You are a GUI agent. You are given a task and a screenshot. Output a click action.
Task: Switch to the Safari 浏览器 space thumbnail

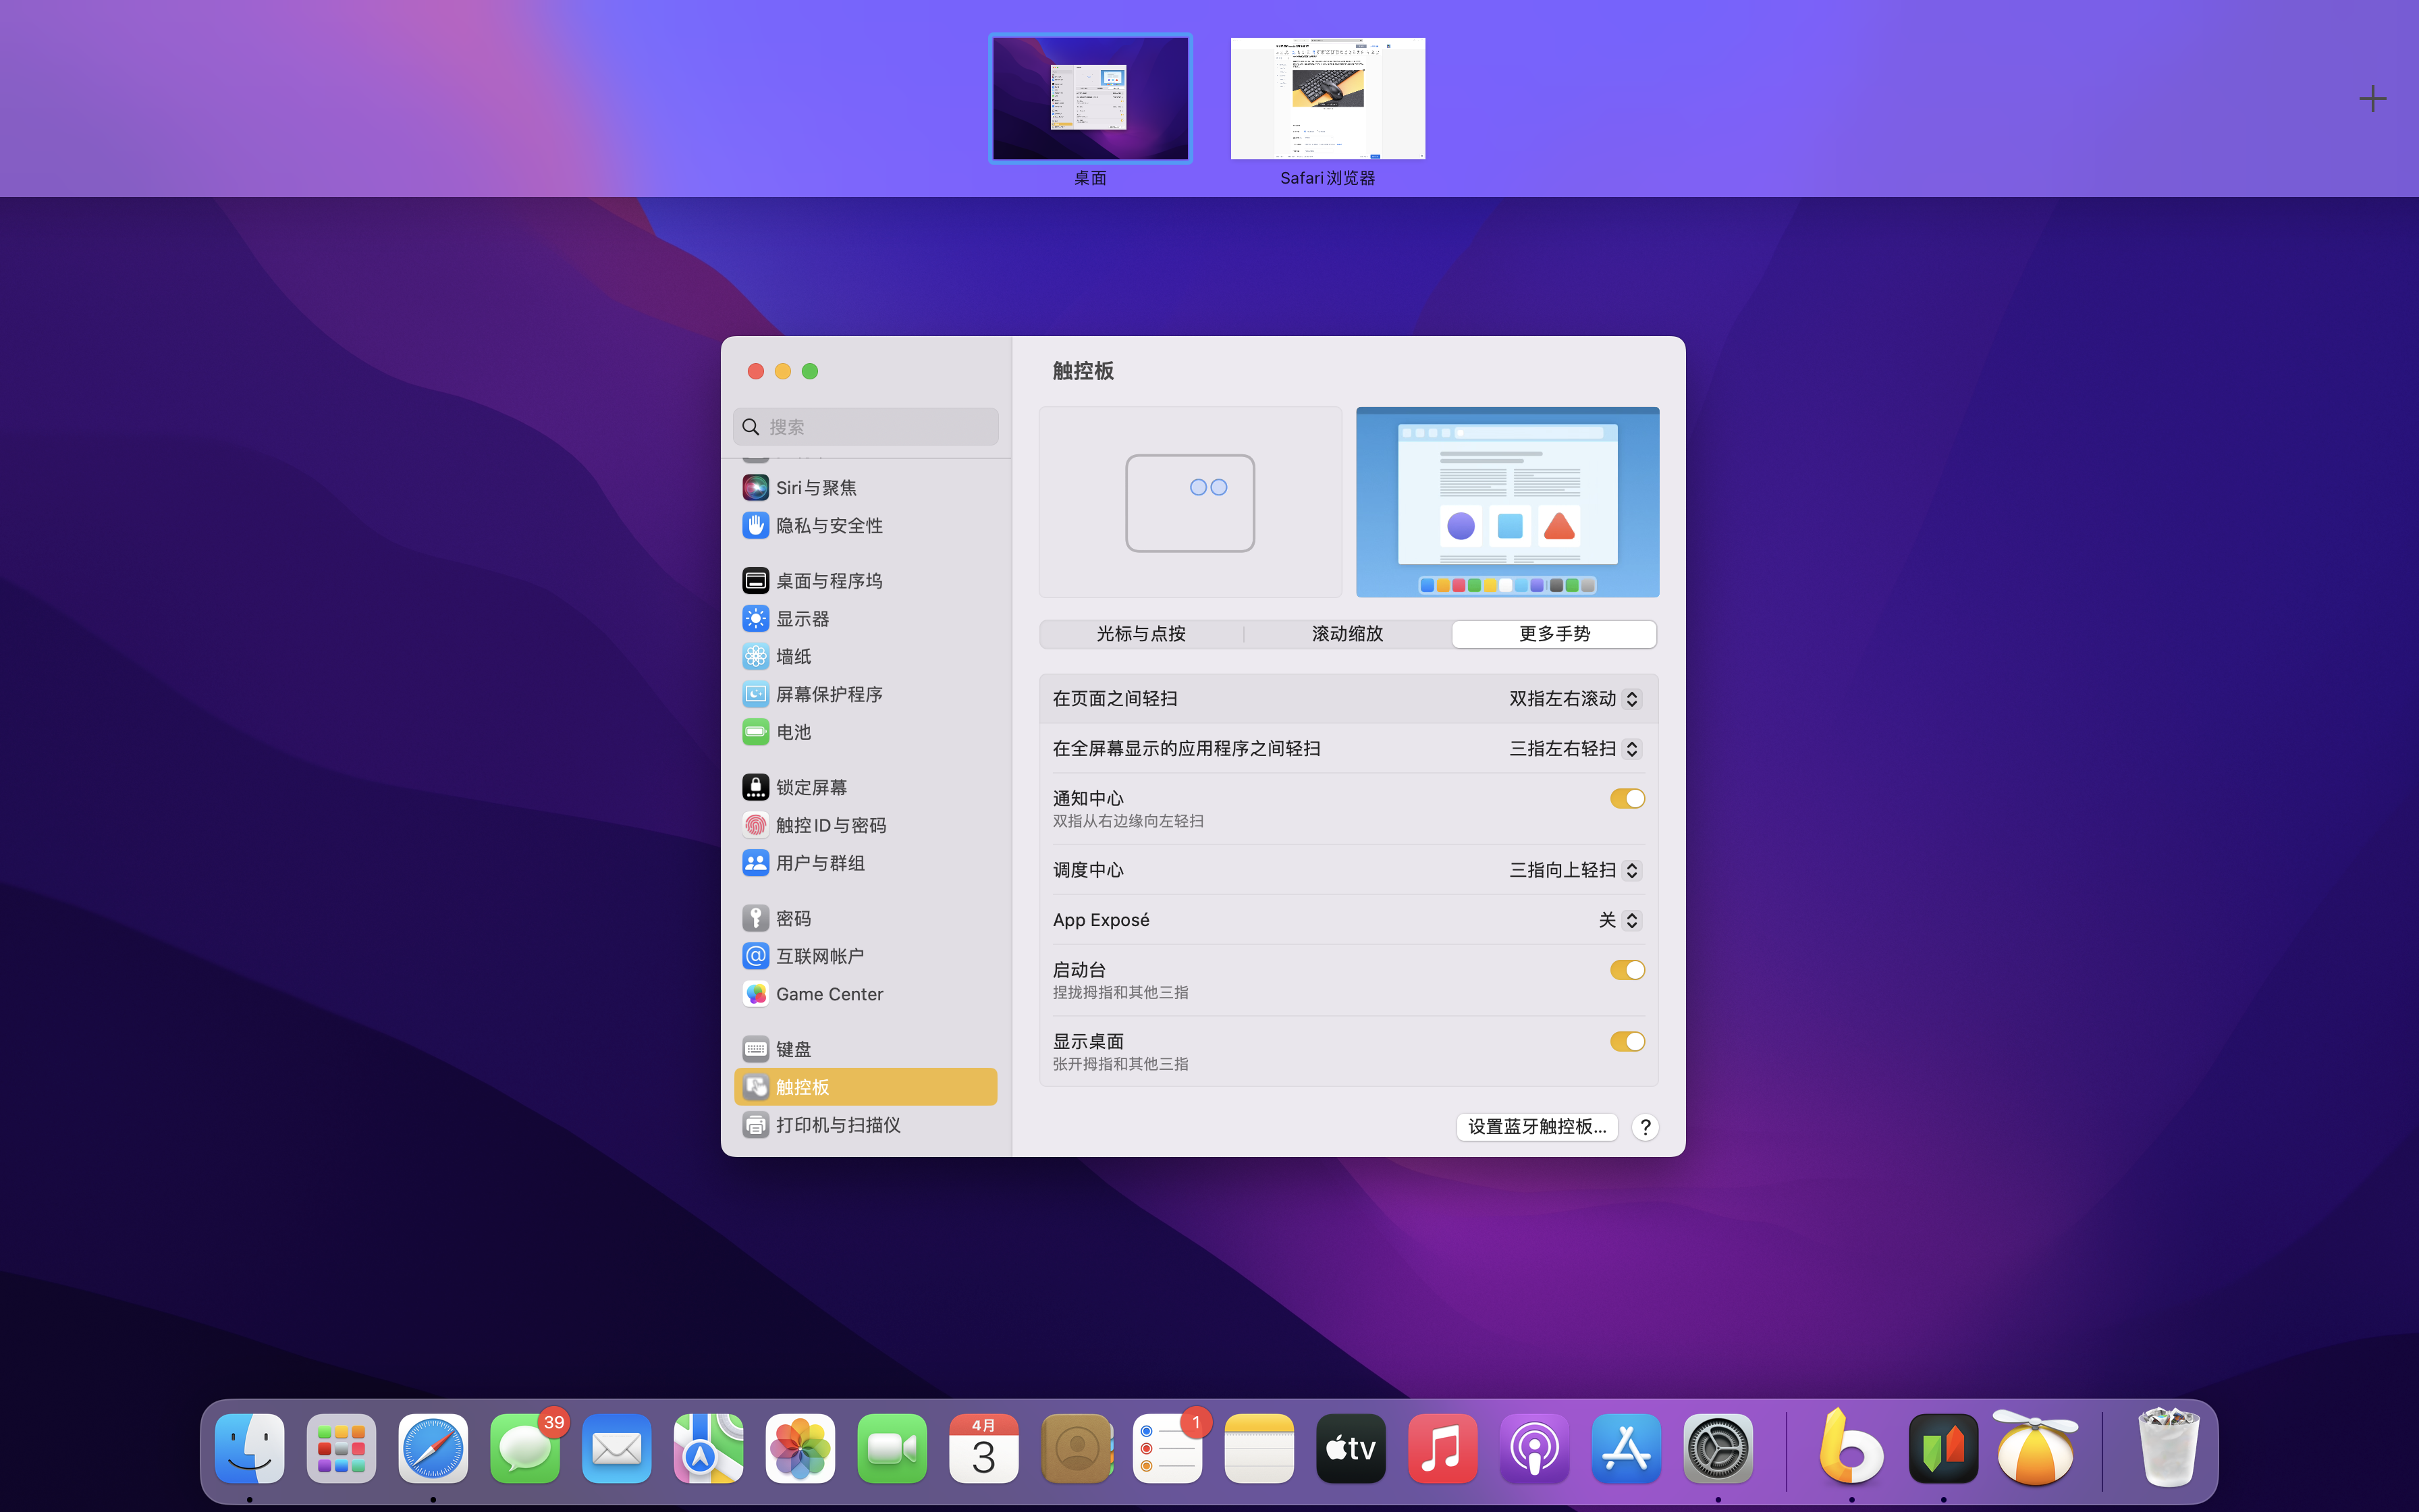(1328, 98)
